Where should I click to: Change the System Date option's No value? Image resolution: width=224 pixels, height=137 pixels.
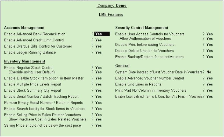click(209, 72)
